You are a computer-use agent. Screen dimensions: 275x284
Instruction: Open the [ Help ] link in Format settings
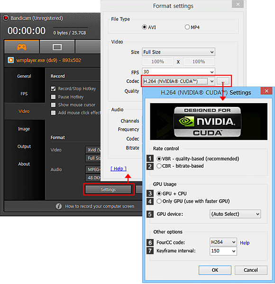119,169
